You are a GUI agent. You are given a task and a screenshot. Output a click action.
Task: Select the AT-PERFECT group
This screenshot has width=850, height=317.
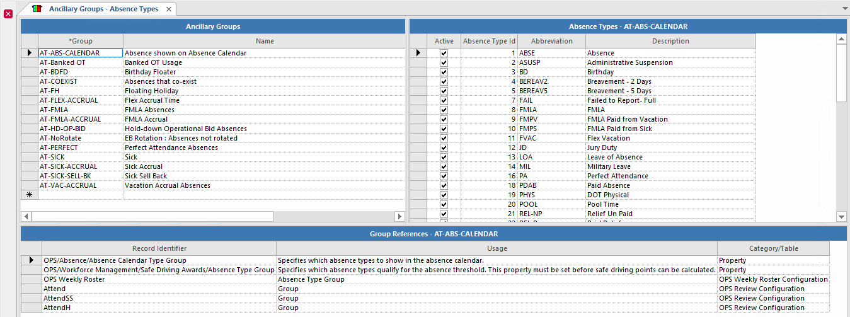(81, 147)
